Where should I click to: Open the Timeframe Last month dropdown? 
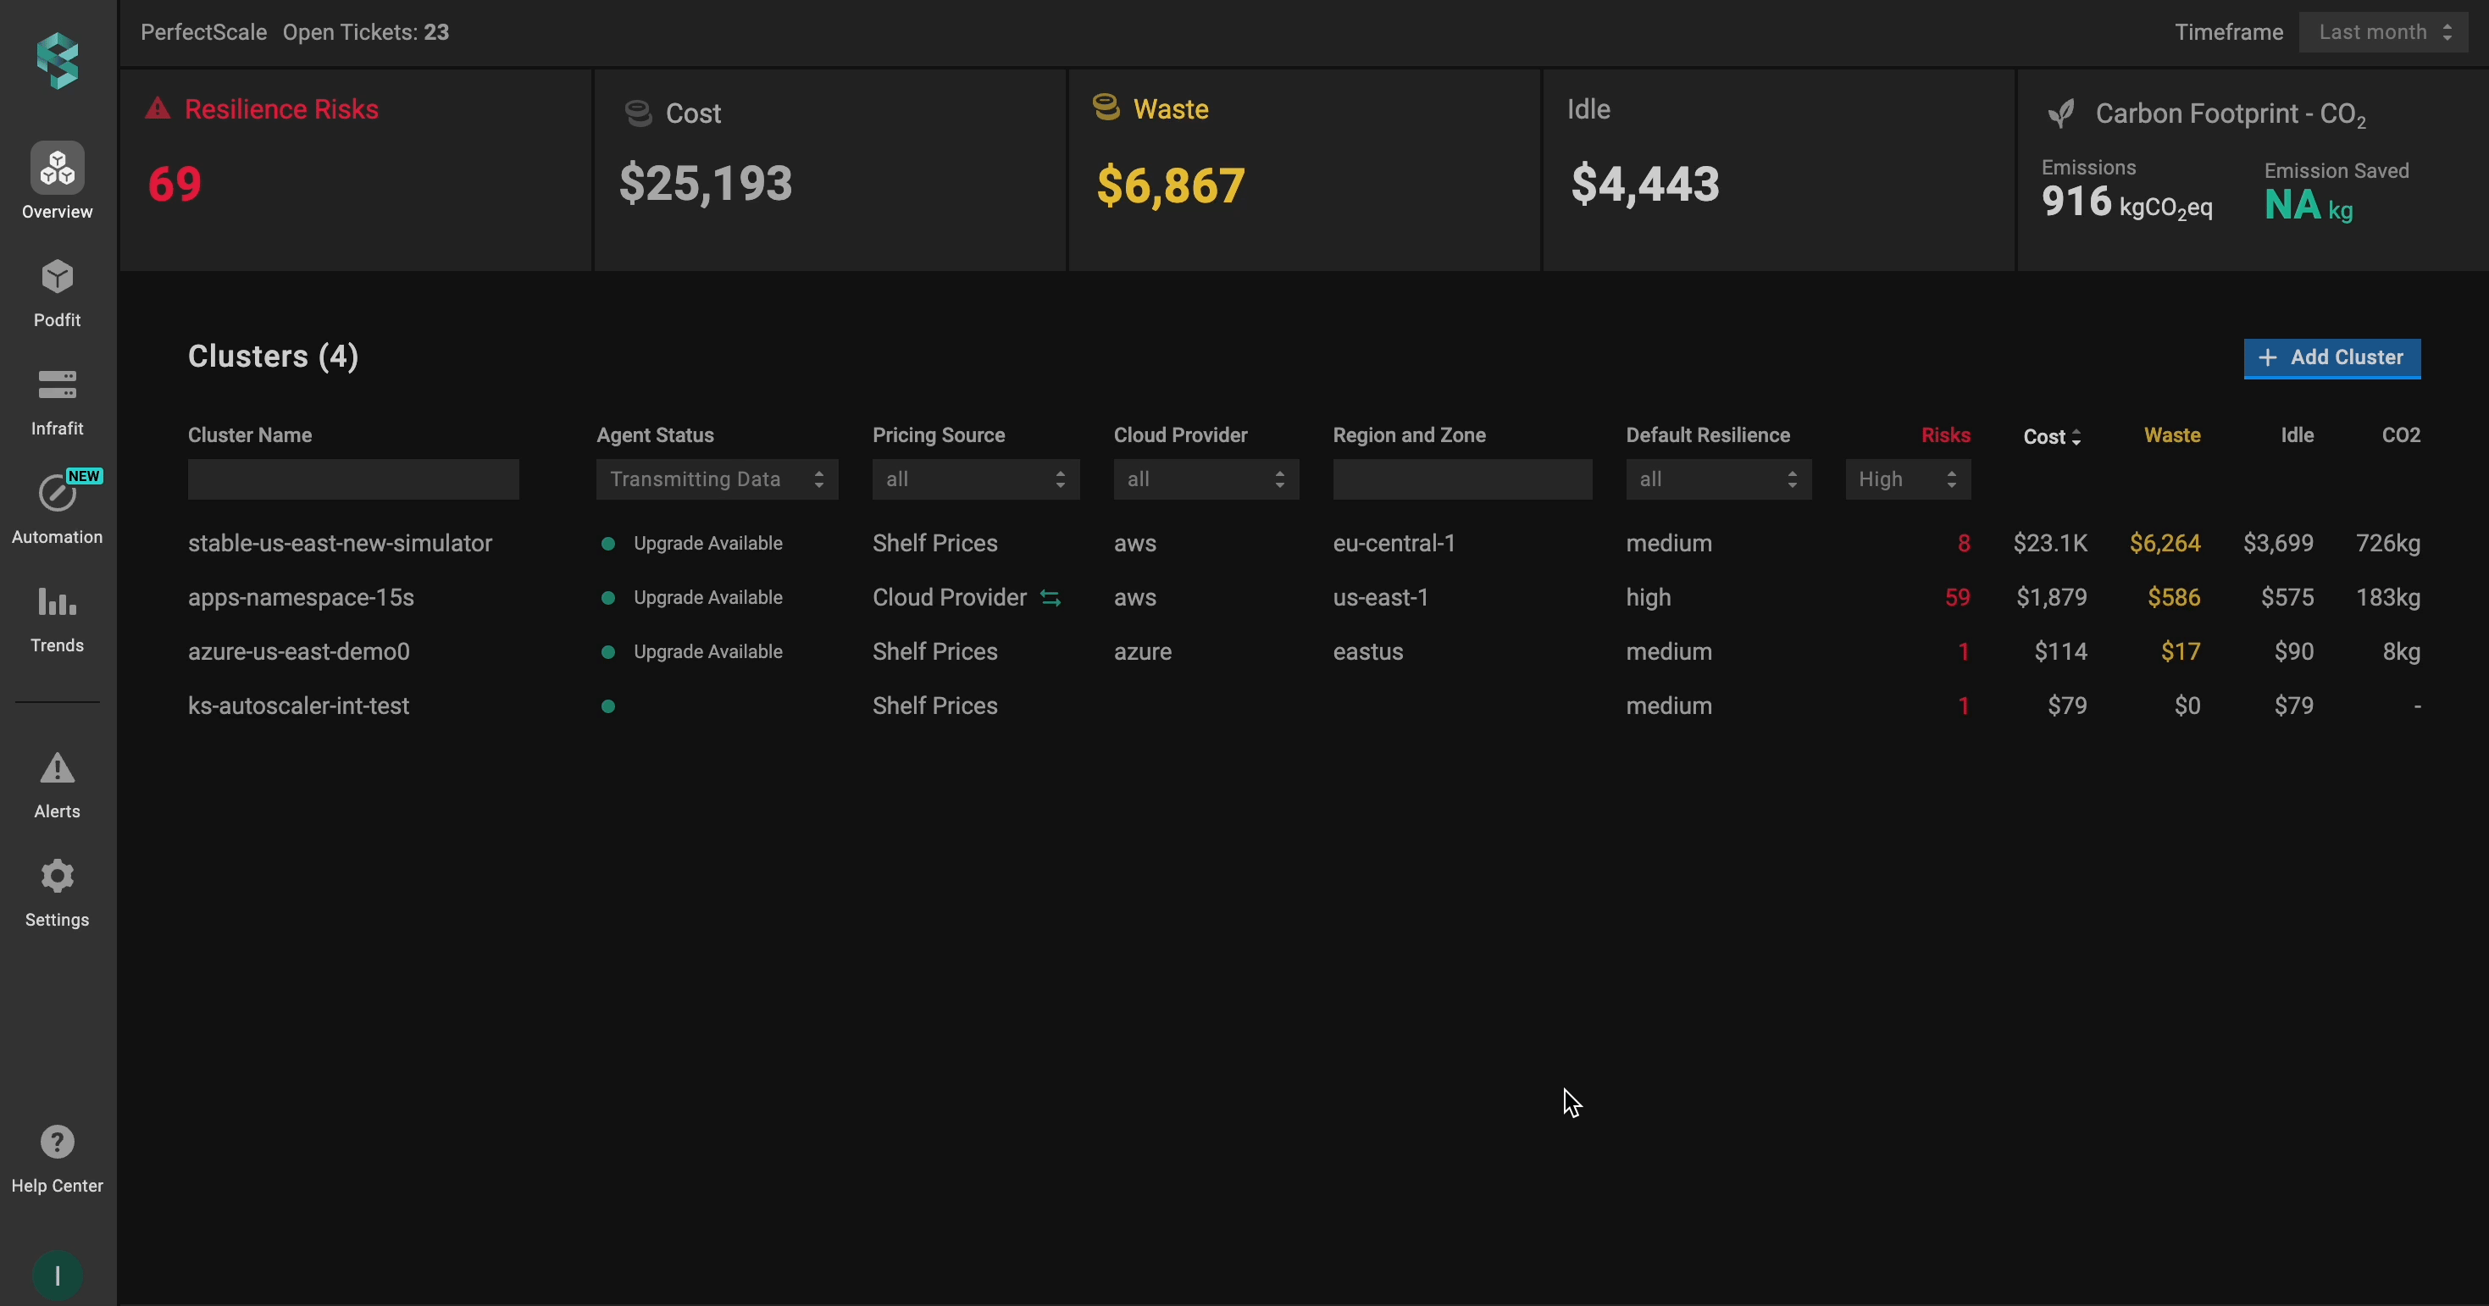click(2383, 33)
